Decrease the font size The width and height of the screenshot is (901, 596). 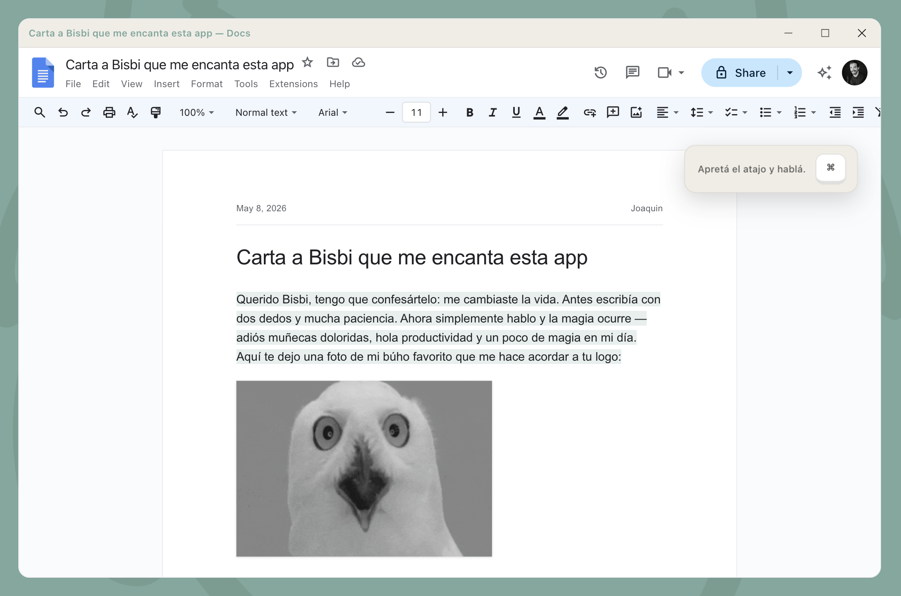tap(390, 112)
